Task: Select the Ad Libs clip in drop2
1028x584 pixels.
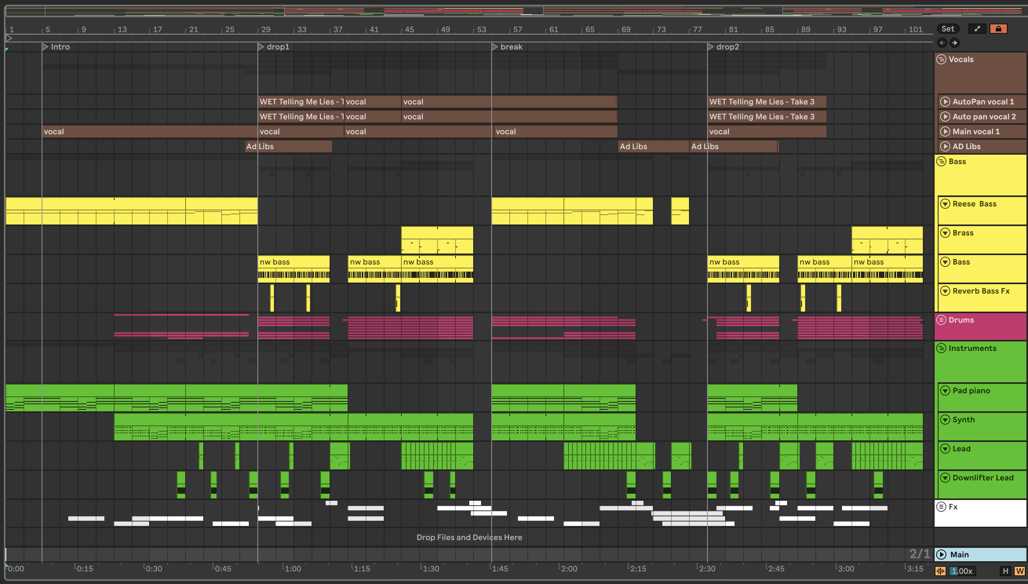Action: (734, 146)
